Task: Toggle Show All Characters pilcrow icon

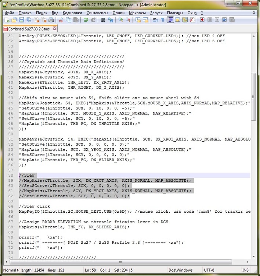Action: tap(163, 20)
